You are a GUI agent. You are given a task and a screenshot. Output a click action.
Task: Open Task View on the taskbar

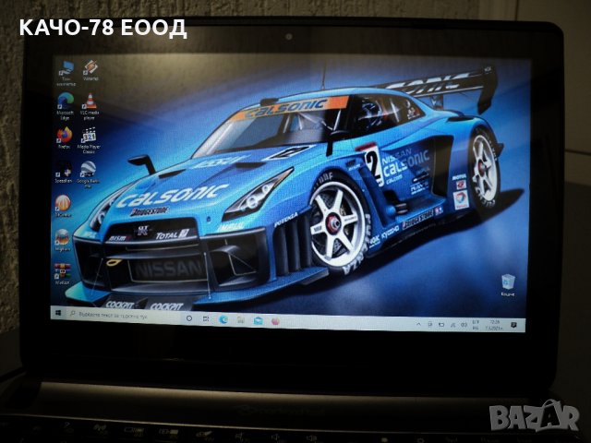pyautogui.click(x=206, y=318)
